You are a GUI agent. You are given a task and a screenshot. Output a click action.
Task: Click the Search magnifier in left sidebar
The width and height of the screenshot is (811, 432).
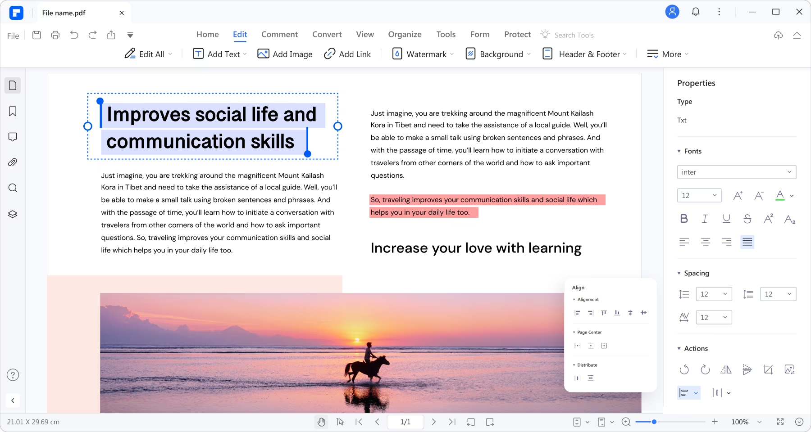pos(13,188)
